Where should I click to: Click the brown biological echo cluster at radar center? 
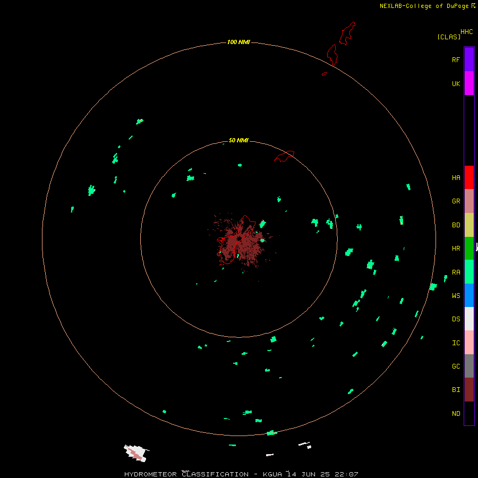tap(240, 241)
